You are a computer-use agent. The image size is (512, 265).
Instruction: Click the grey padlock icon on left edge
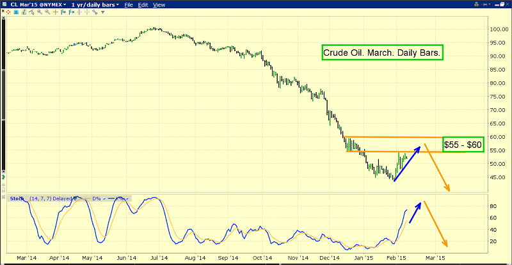(x=3, y=190)
